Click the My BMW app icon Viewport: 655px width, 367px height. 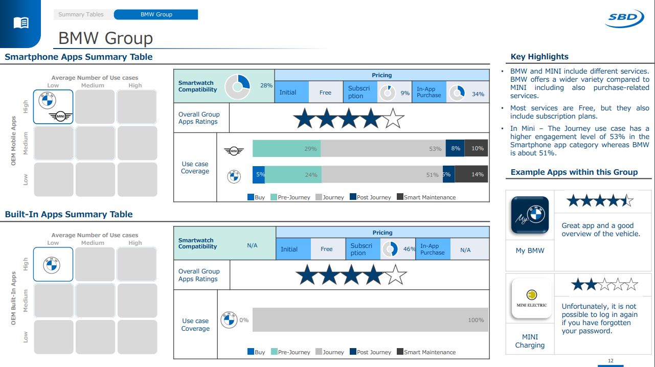pyautogui.click(x=530, y=216)
